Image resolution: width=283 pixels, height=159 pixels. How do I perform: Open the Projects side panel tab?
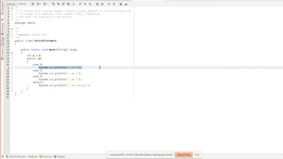pos(2,53)
